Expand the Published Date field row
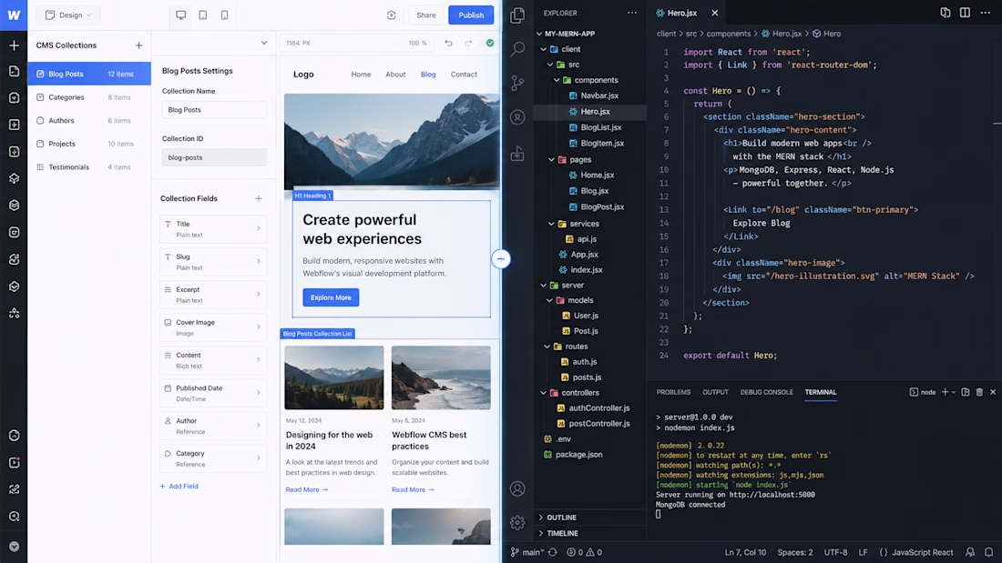This screenshot has height=563, width=1002. coord(213,393)
